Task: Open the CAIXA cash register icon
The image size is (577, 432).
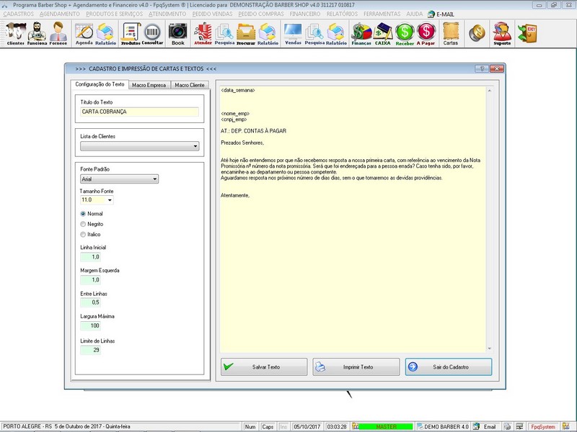Action: pos(383,34)
